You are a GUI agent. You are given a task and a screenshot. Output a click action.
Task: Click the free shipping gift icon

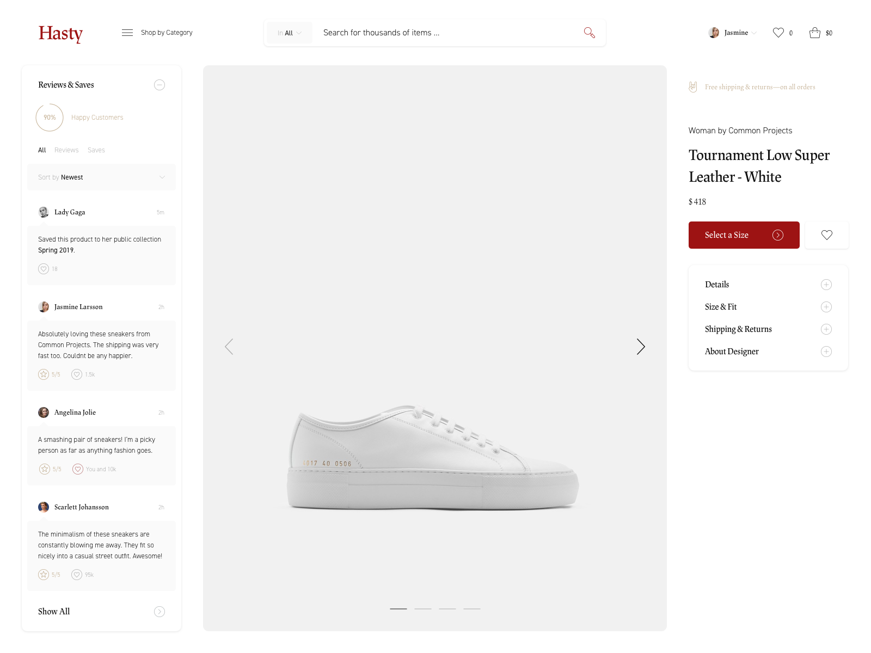click(692, 87)
